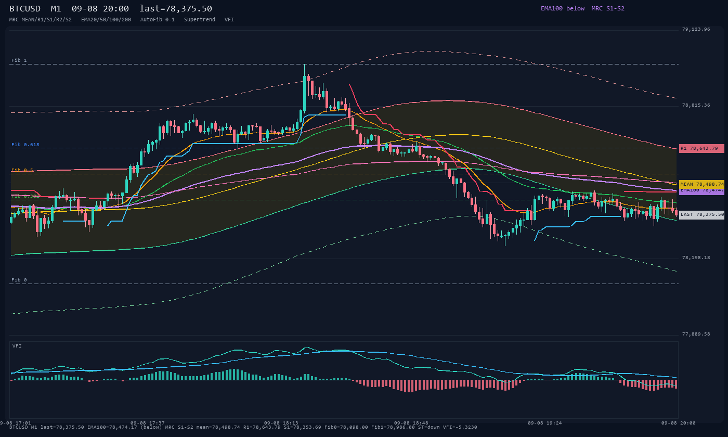Click the 'VFI' entry in the top legend row
This screenshot has width=728, height=437.
tap(229, 20)
